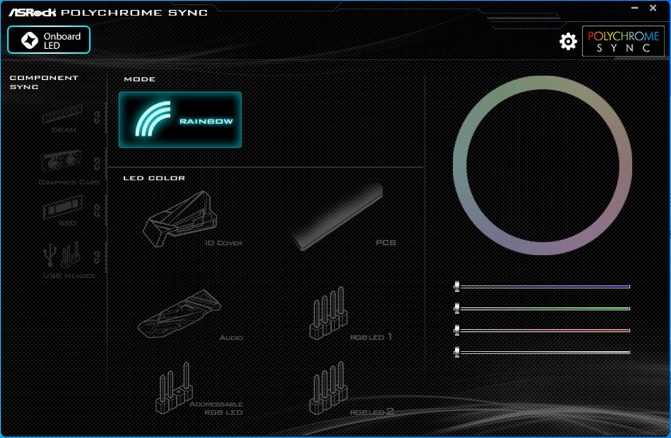
Task: Select the SSD component icon
Action: tap(62, 207)
